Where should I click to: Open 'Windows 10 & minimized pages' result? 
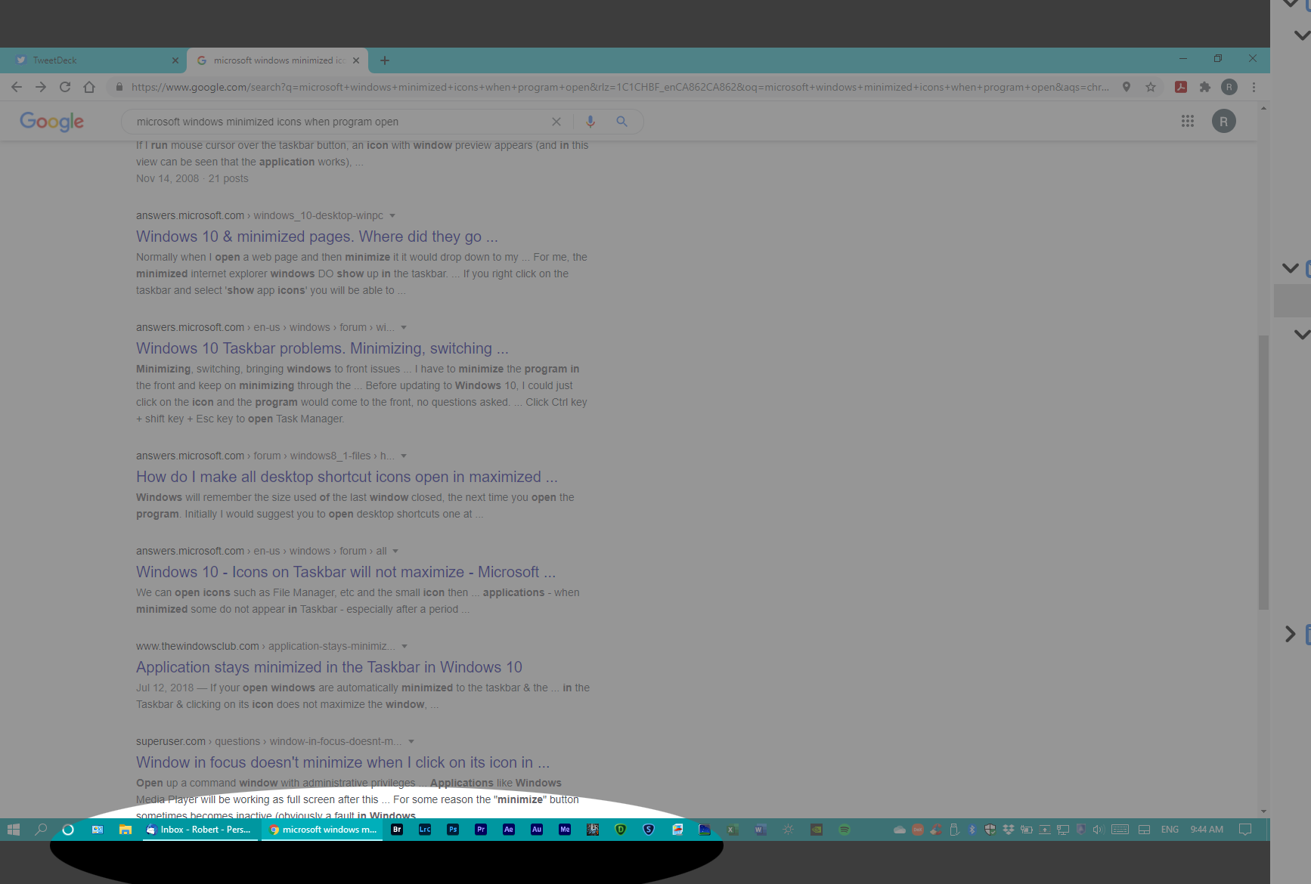(317, 236)
